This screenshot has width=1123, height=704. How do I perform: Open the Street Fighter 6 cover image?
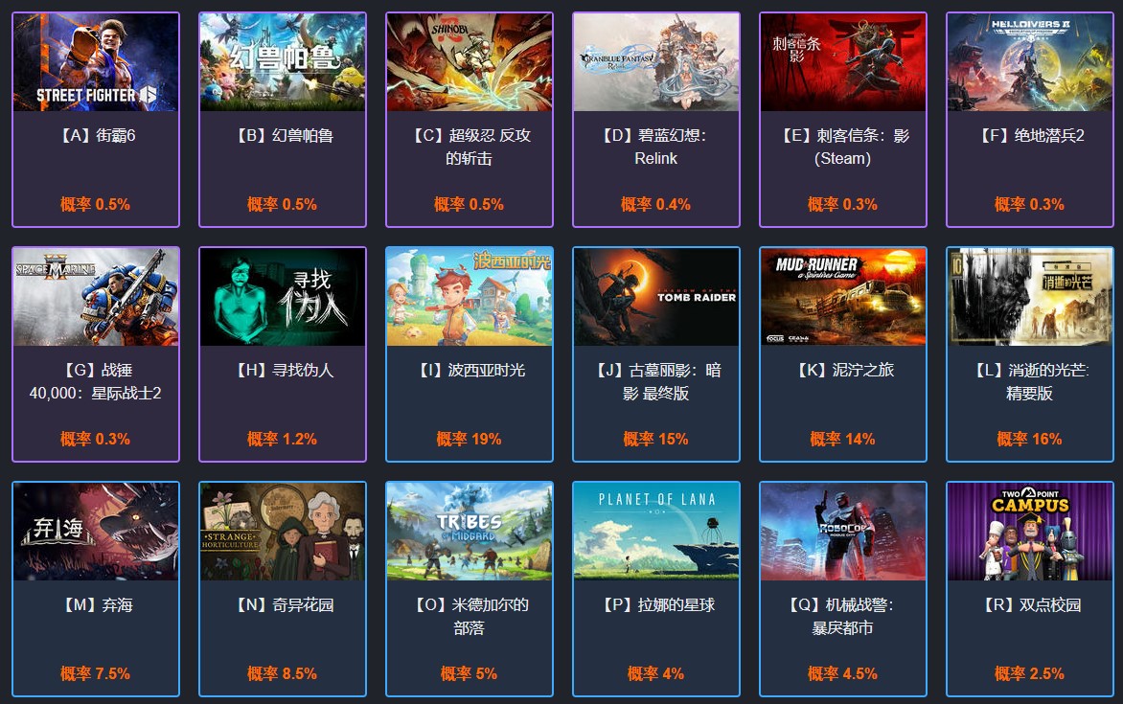click(x=96, y=62)
